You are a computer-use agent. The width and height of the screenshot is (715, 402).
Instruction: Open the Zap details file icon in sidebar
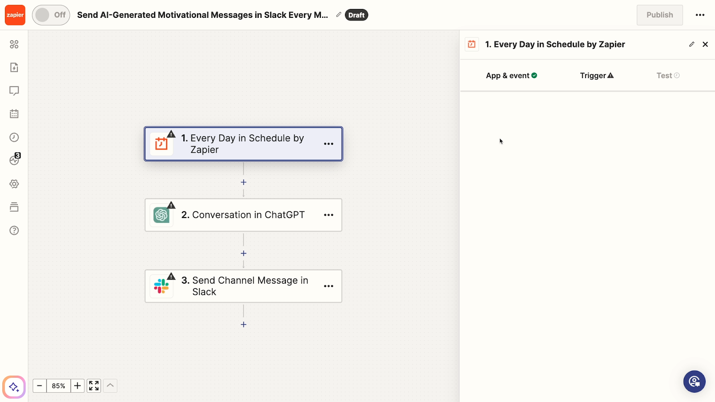click(x=14, y=67)
